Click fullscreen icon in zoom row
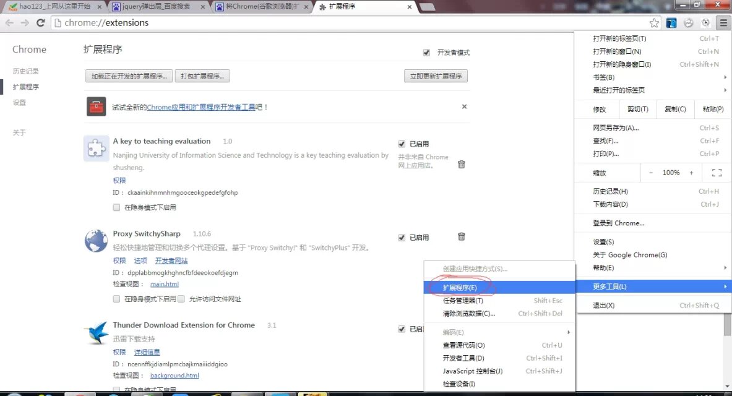This screenshot has width=732, height=396. tap(717, 173)
